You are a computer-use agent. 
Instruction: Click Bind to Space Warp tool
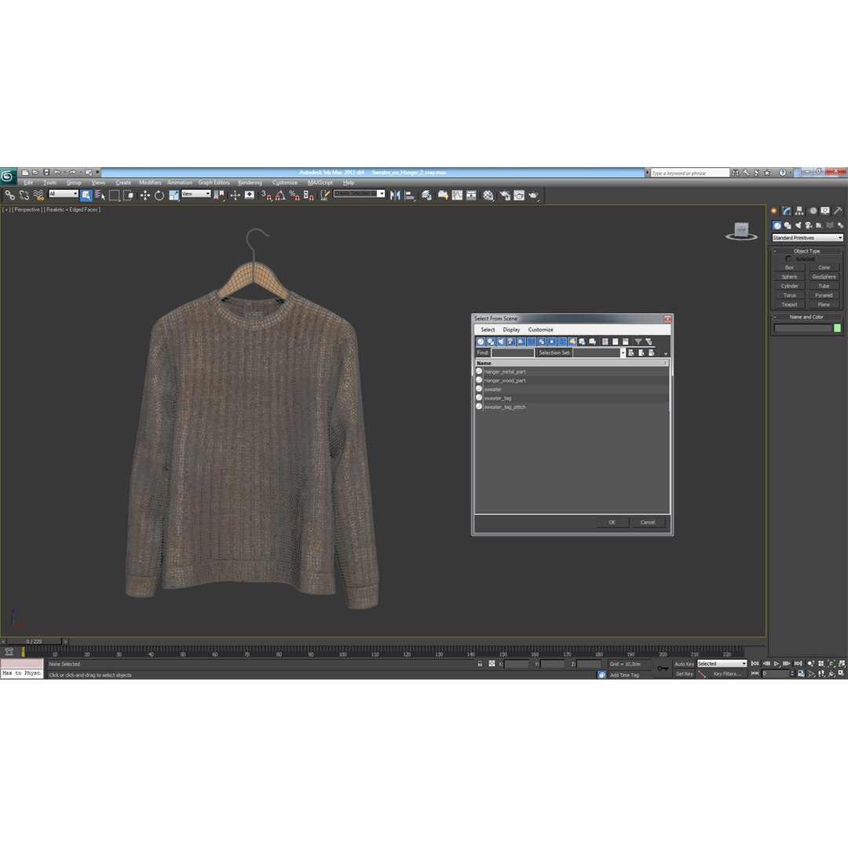point(38,196)
